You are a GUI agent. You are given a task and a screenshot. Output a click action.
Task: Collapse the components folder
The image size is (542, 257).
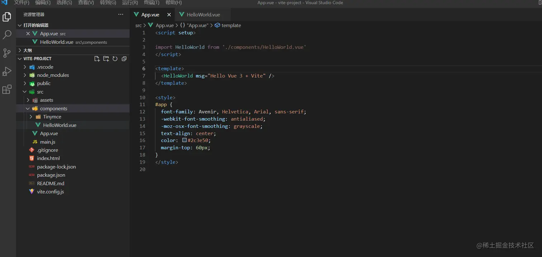(x=28, y=109)
